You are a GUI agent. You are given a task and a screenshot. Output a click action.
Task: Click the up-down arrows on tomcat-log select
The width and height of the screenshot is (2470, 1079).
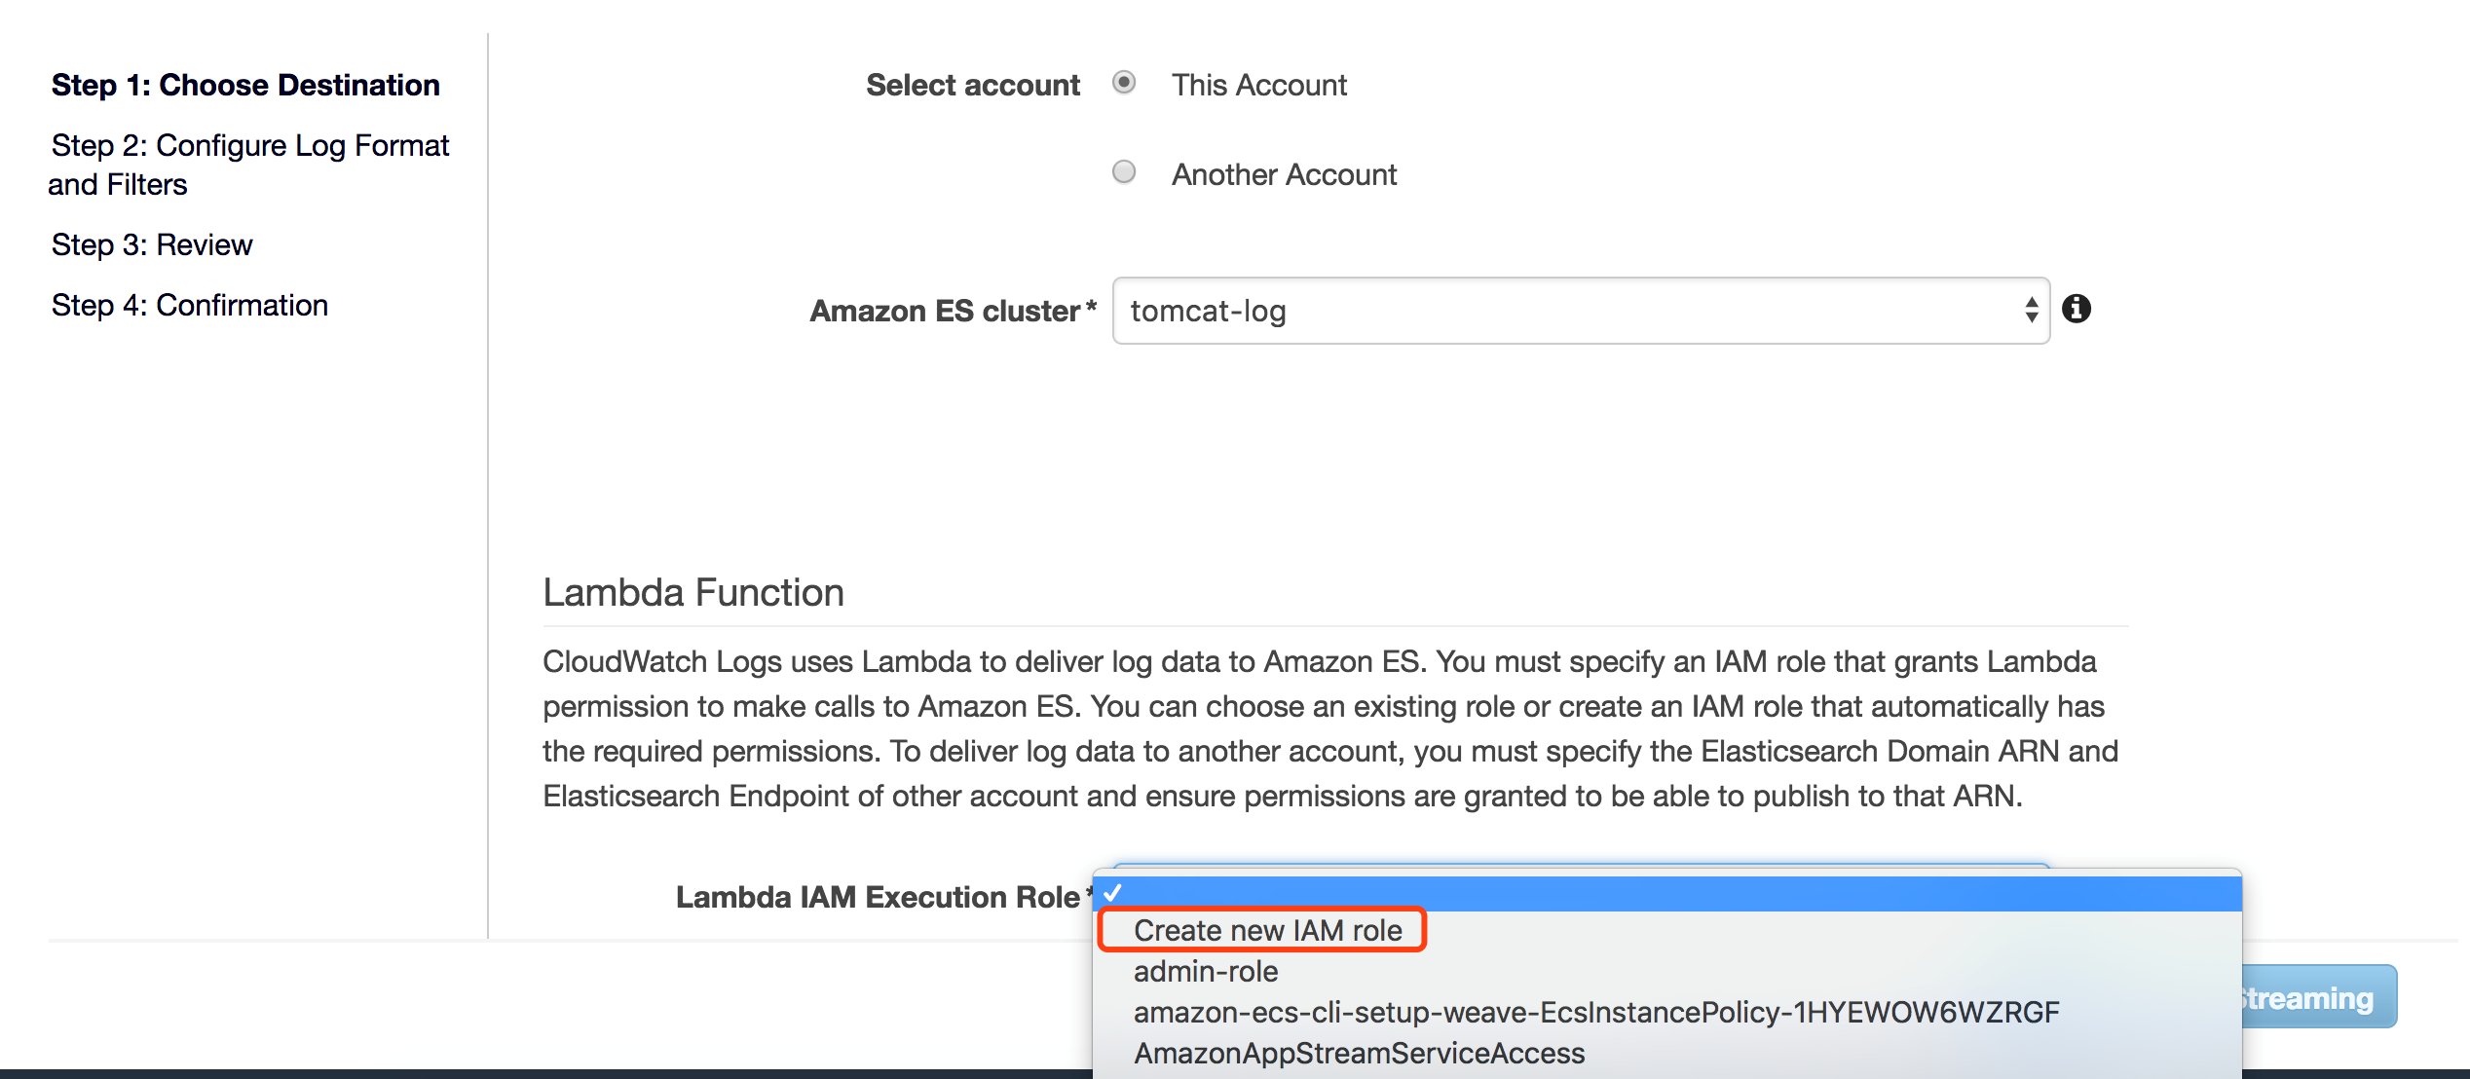[x=2031, y=311]
